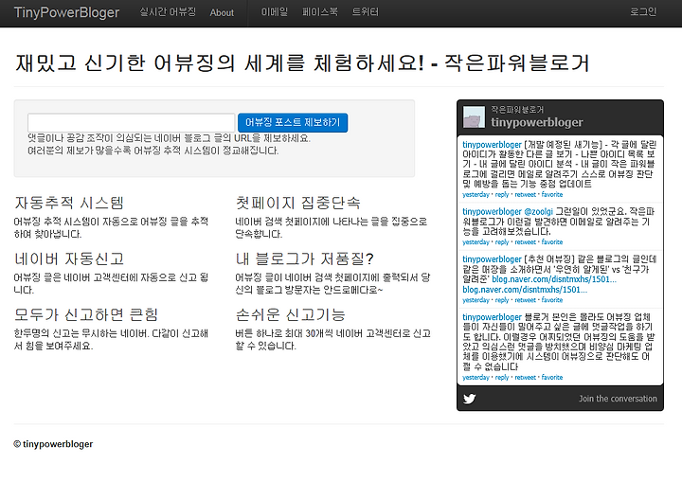
Task: Click the 자동추적 시스템 heading
Action: pos(69,203)
